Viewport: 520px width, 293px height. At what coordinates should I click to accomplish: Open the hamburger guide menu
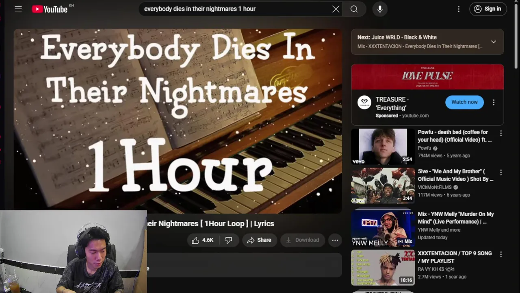(x=18, y=9)
